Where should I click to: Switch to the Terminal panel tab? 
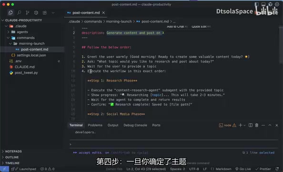(x=76, y=125)
